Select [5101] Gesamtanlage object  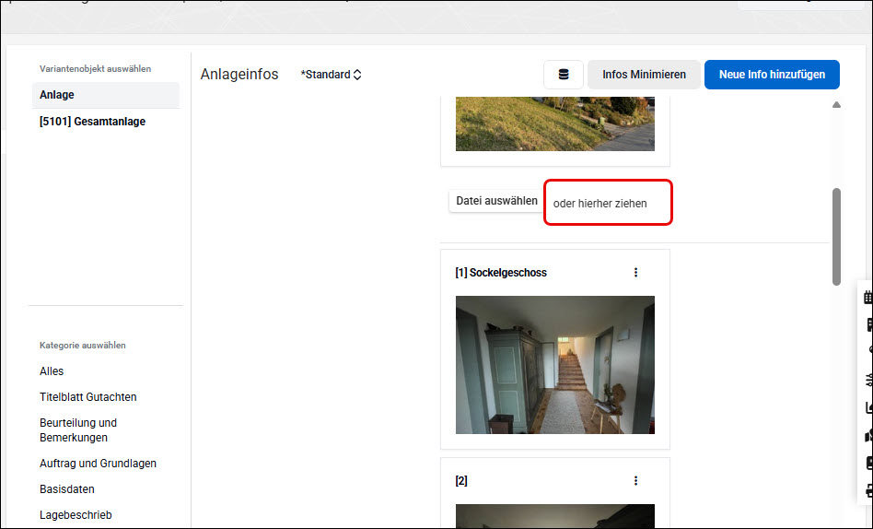point(92,122)
